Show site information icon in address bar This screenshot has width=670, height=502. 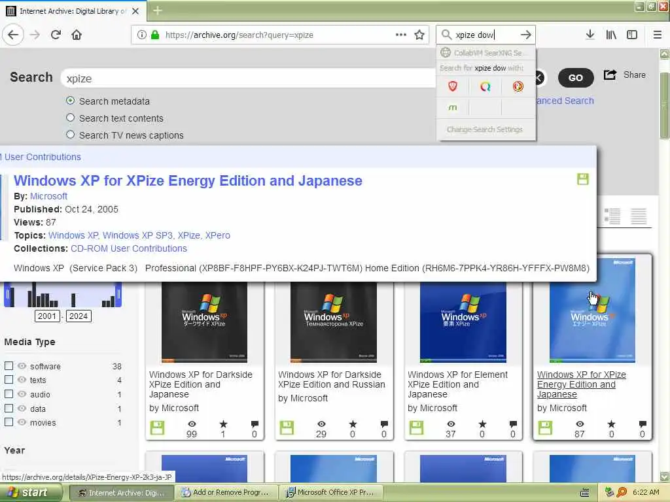(x=142, y=35)
